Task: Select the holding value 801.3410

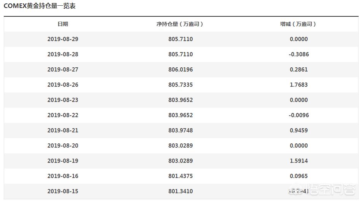Action: pyautogui.click(x=180, y=191)
